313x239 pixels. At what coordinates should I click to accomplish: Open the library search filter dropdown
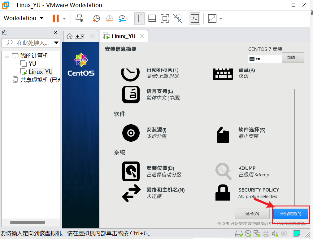[56, 43]
